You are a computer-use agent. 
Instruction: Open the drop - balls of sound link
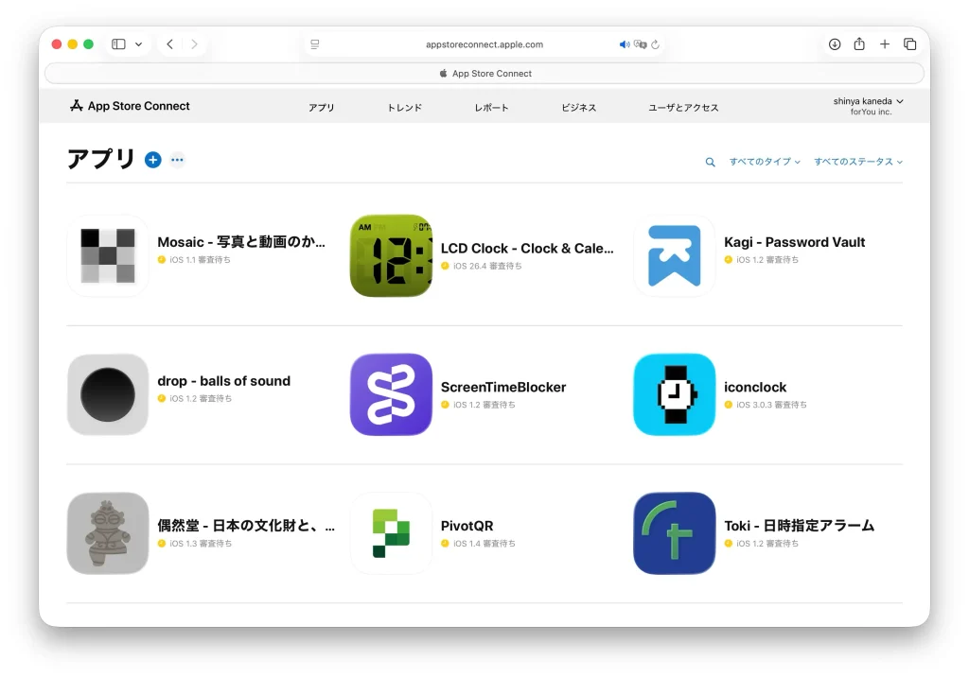click(223, 381)
